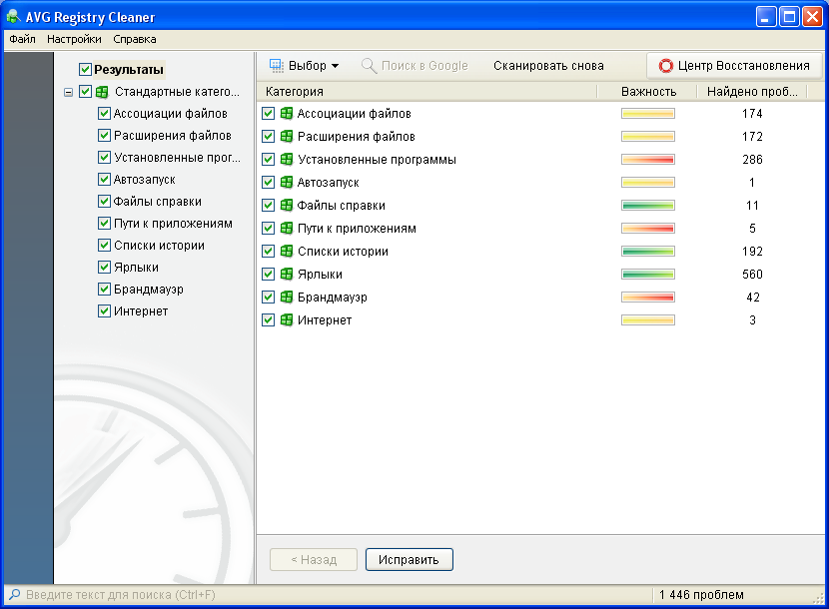Click the yellow importance bar of Интернет
Image resolution: width=829 pixels, height=609 pixels.
pos(647,319)
